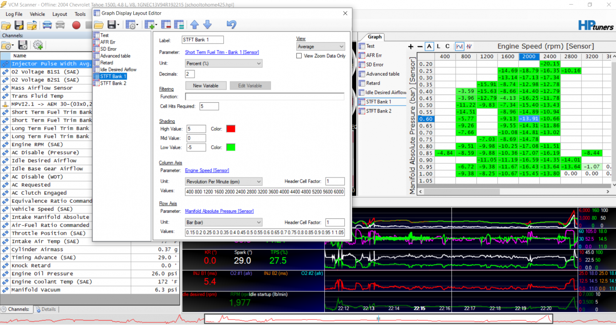616x325 pixels.
Task: Click the Label field containing STFT Bank 1
Action: (x=203, y=40)
